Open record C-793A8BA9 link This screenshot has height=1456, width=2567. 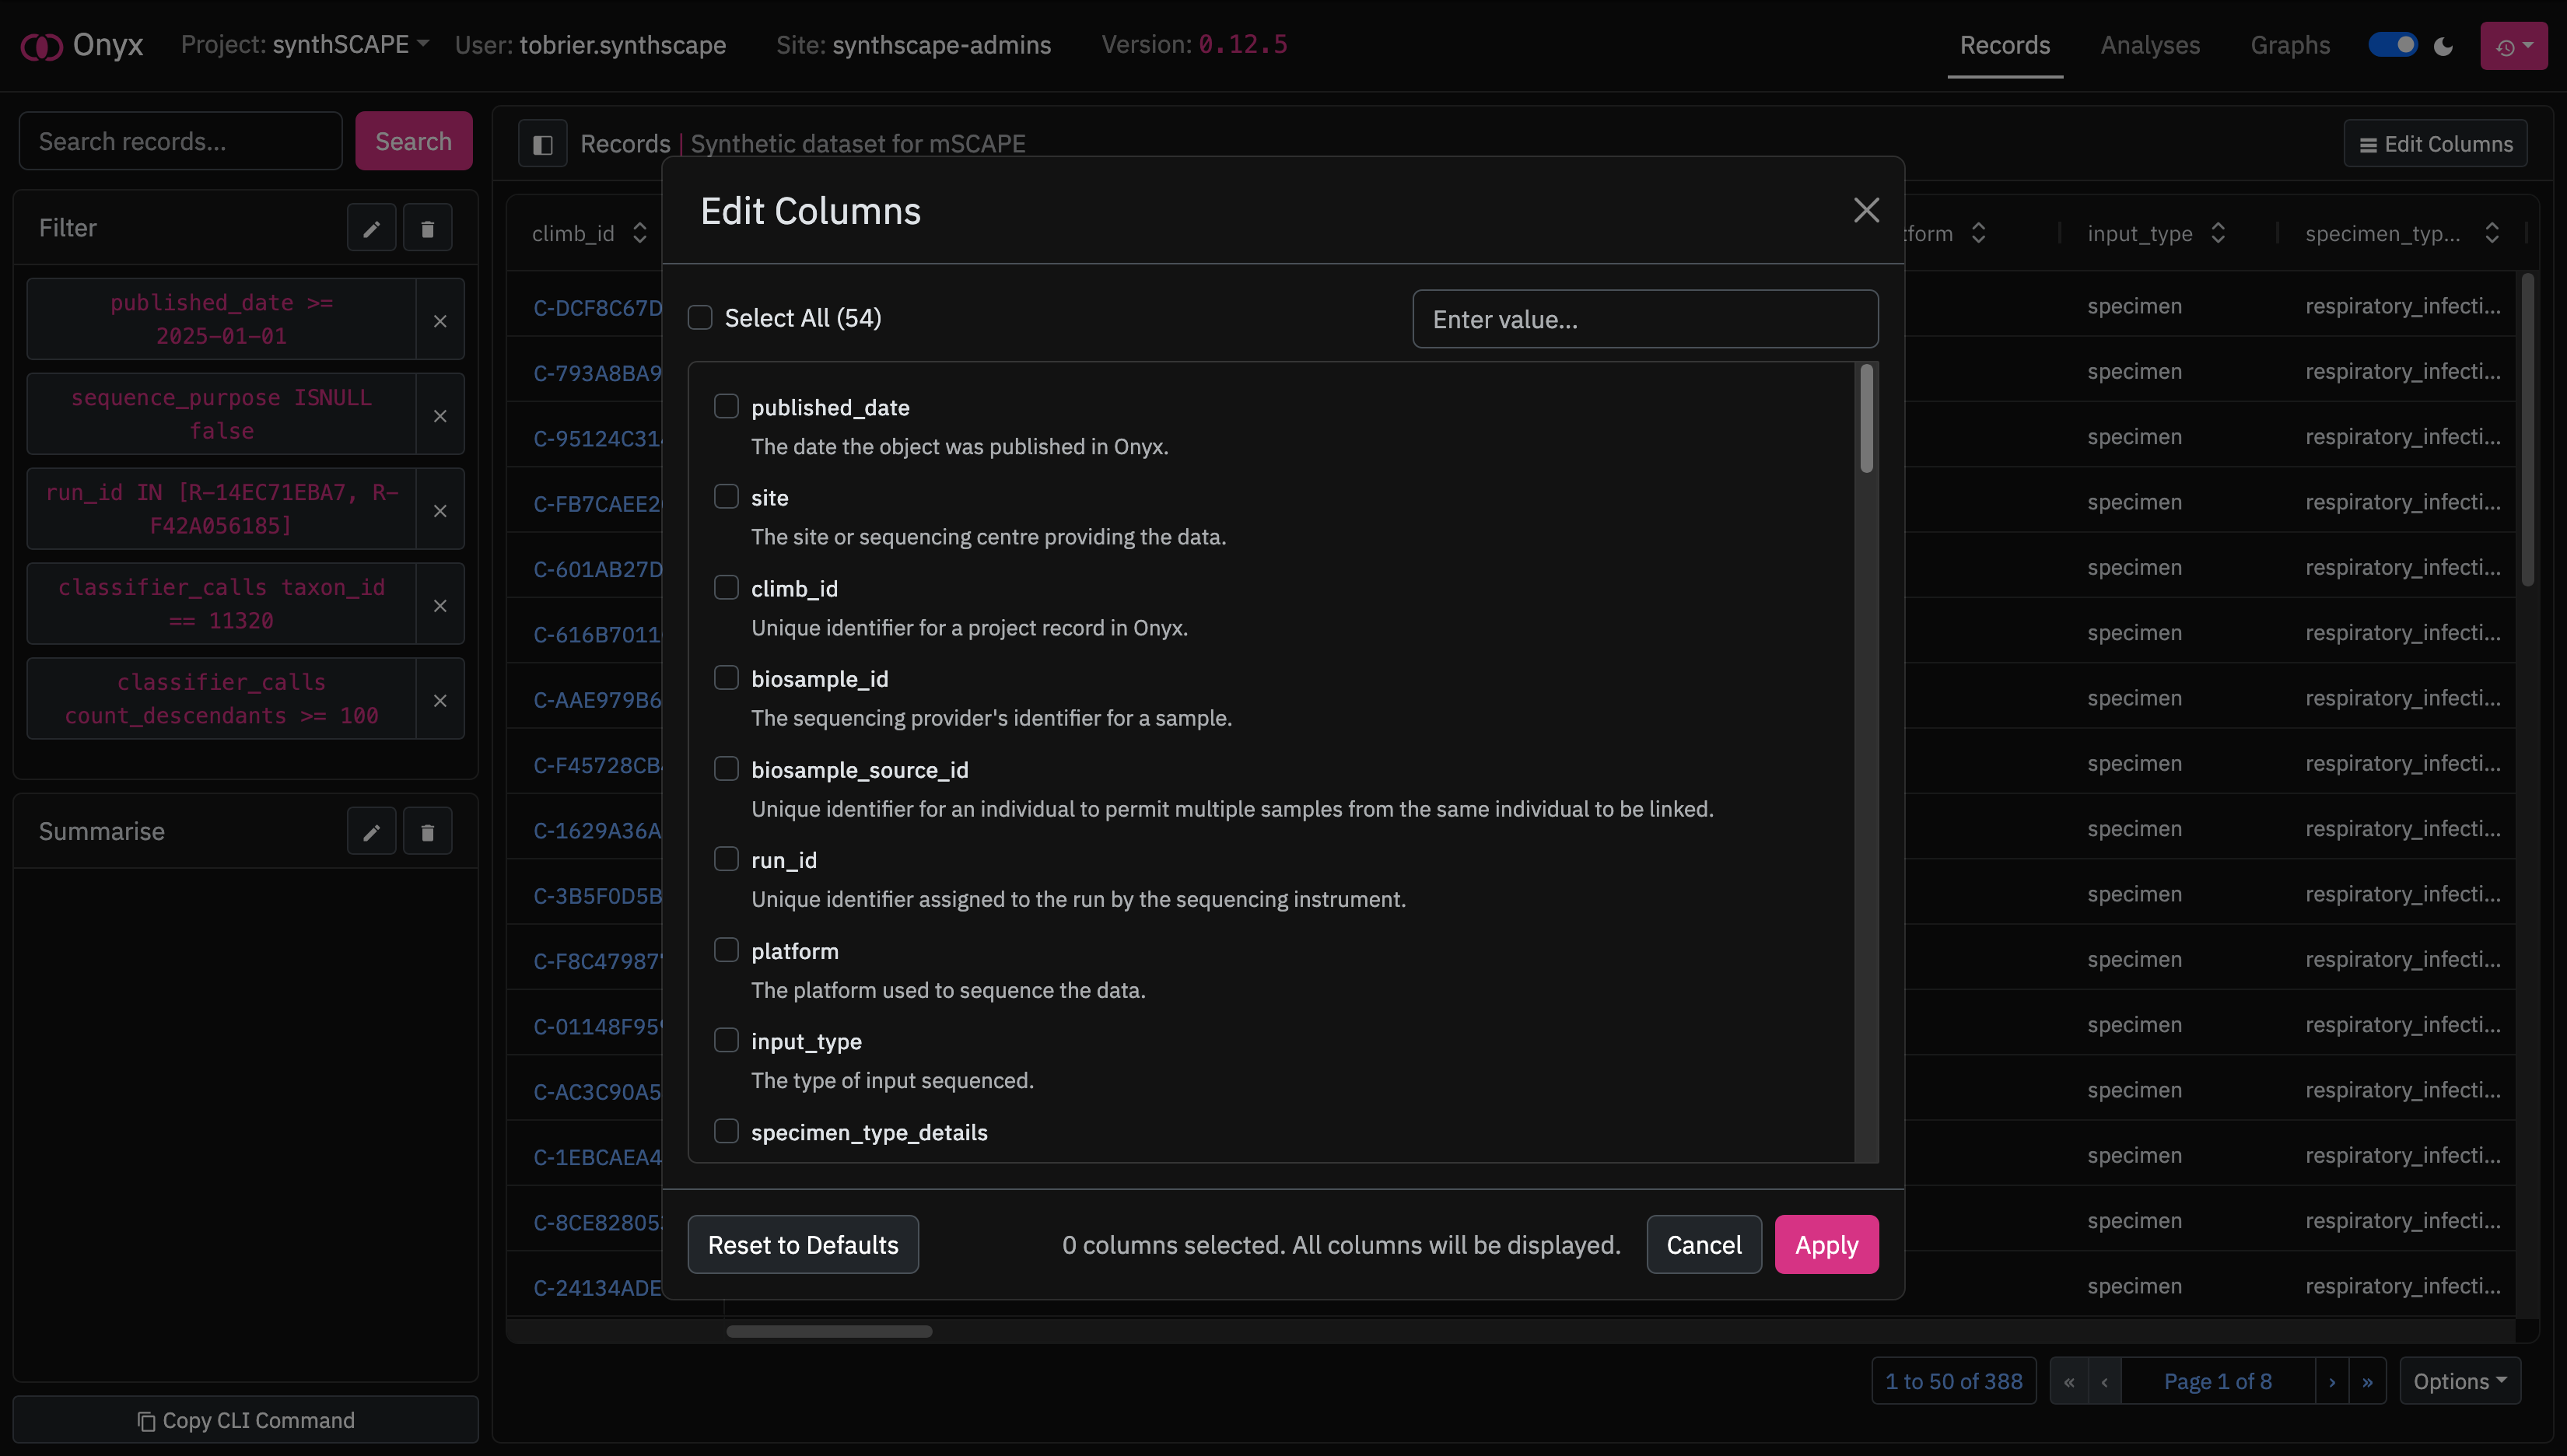[x=597, y=373]
